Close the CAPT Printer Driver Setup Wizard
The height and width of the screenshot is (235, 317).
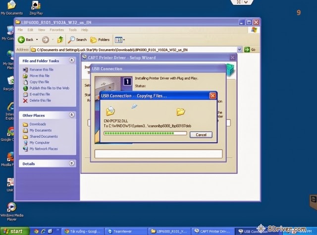[x=232, y=58]
